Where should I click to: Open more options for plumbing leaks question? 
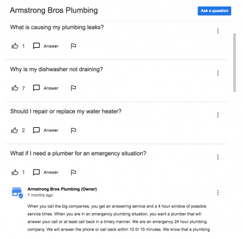[218, 31]
